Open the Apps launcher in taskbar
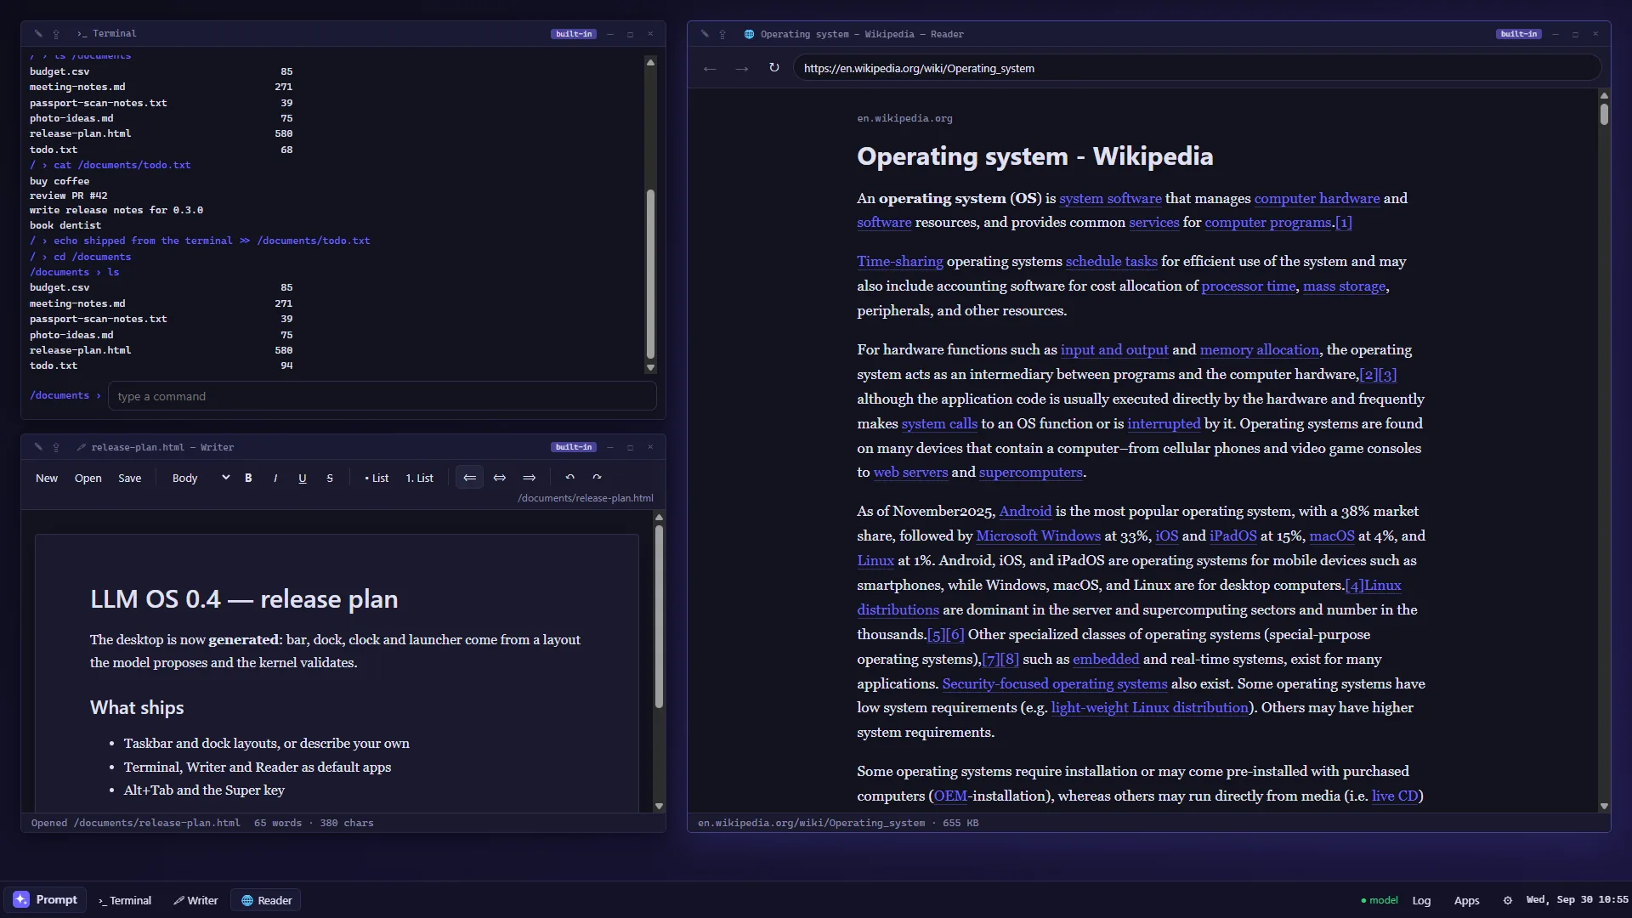Image resolution: width=1632 pixels, height=918 pixels. click(x=1466, y=900)
